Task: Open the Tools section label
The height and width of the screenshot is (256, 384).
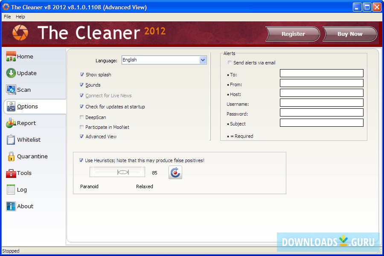Action: [x=24, y=173]
